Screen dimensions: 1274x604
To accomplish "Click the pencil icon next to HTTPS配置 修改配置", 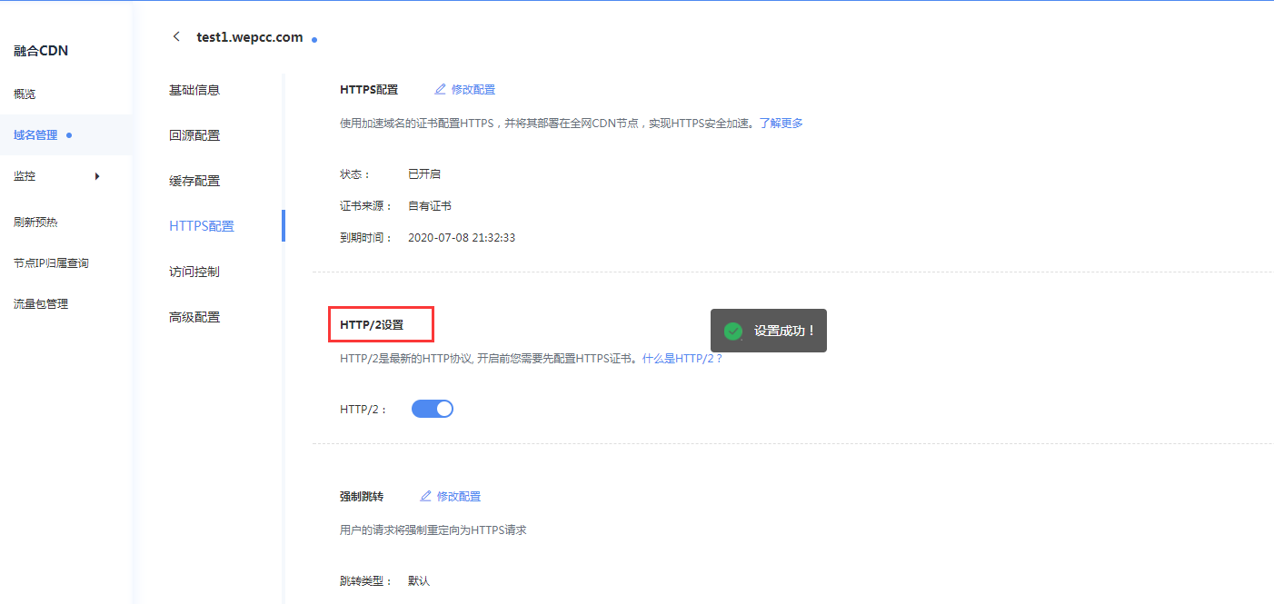I will point(441,89).
